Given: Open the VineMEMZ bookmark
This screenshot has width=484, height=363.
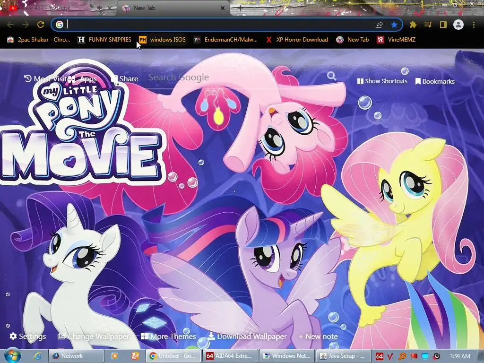Looking at the screenshot, I should coord(396,40).
